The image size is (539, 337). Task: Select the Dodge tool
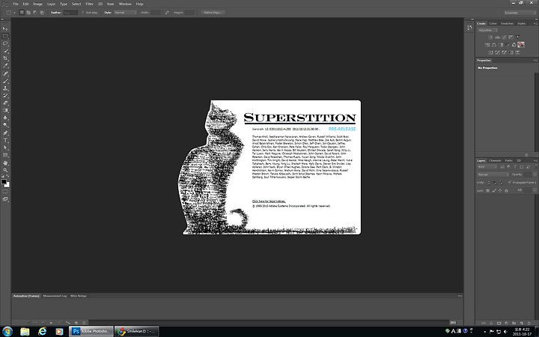5,125
